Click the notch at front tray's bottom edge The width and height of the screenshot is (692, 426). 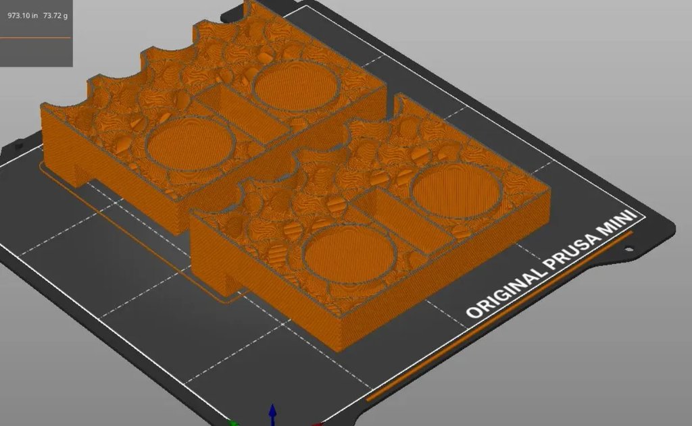pos(230,282)
